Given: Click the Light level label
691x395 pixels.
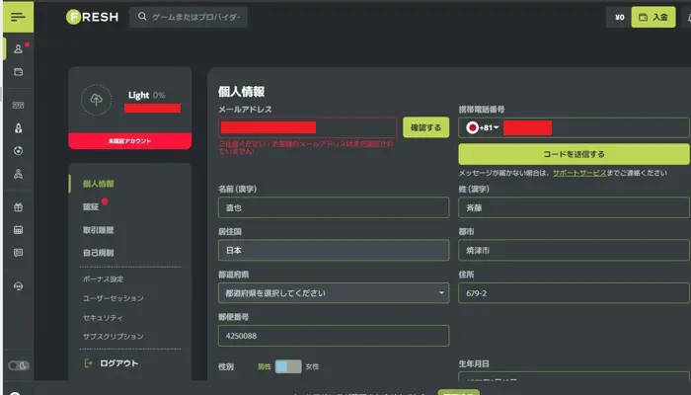Looking at the screenshot, I should click(138, 95).
